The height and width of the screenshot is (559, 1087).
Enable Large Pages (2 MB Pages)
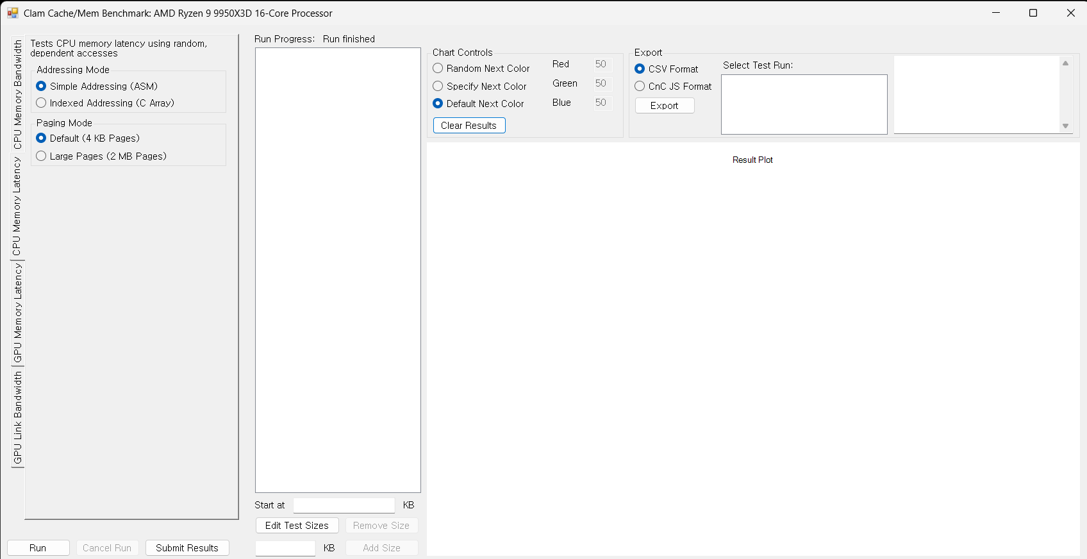tap(42, 156)
